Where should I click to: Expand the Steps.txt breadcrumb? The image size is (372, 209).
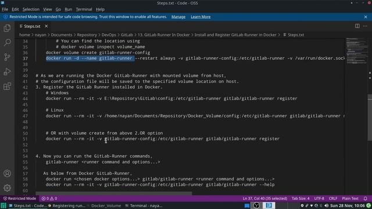point(294,35)
